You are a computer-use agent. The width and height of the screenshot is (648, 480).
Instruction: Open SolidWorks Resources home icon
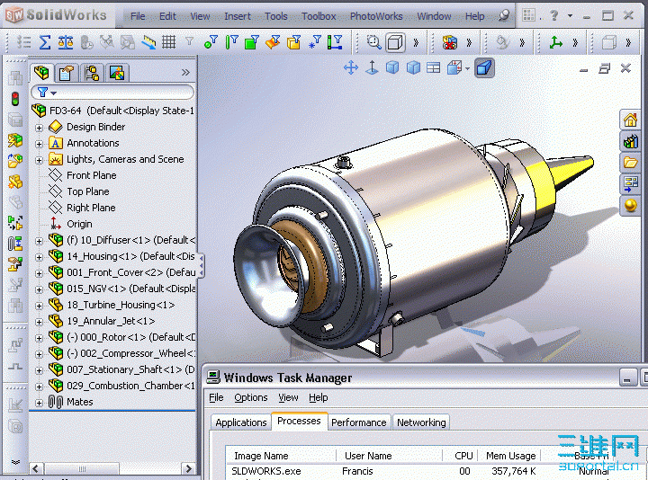tap(630, 120)
